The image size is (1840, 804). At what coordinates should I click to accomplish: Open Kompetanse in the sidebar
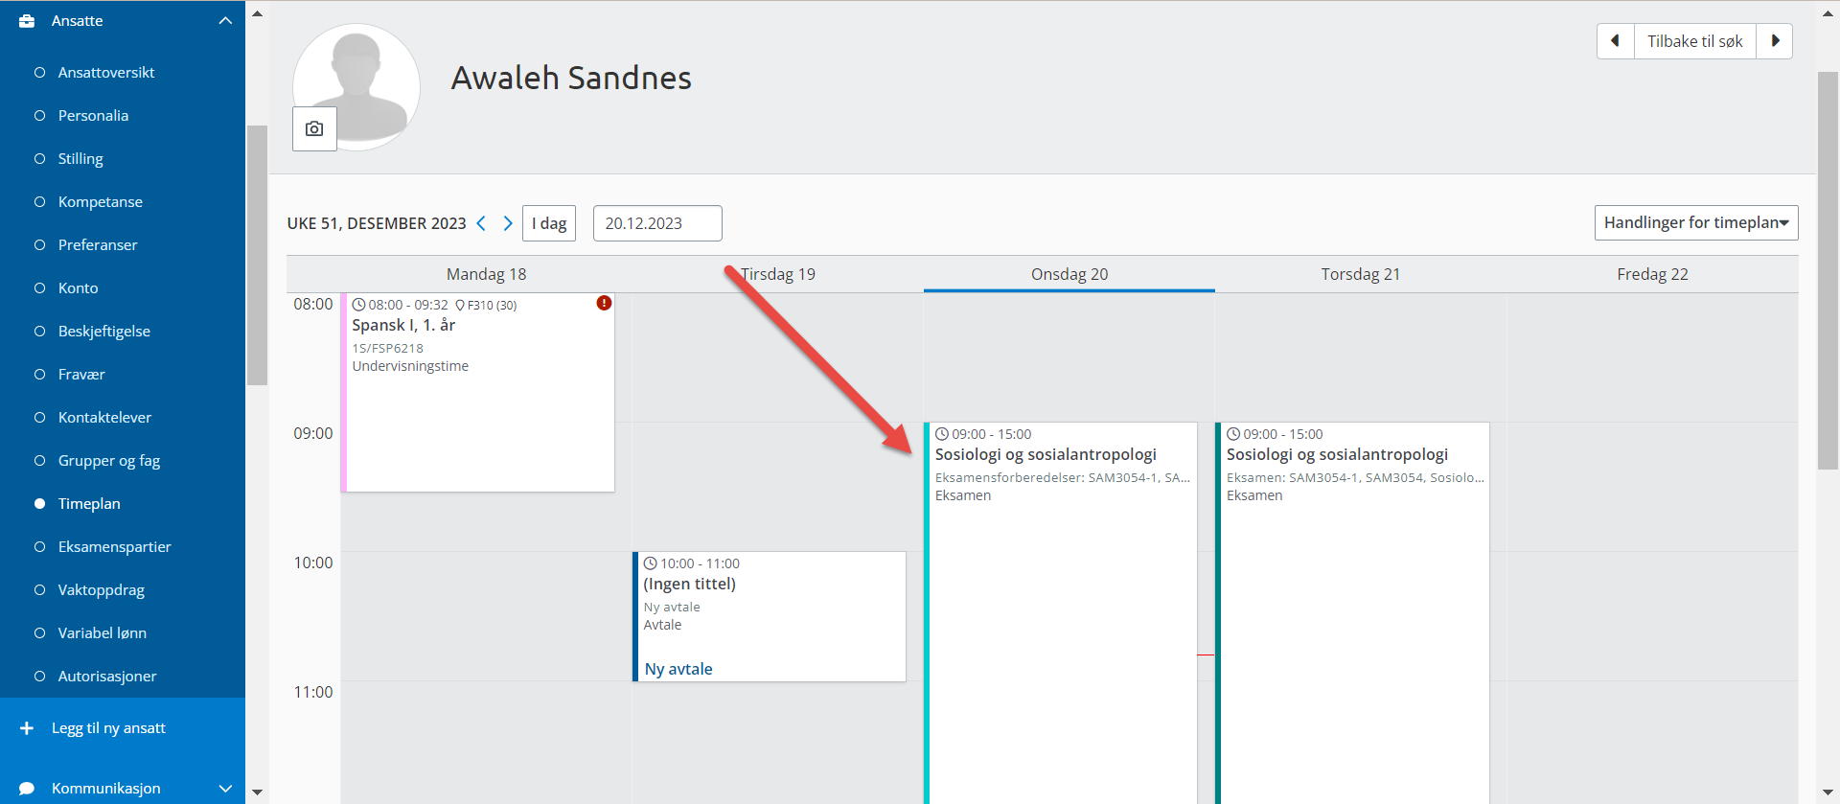click(x=100, y=202)
